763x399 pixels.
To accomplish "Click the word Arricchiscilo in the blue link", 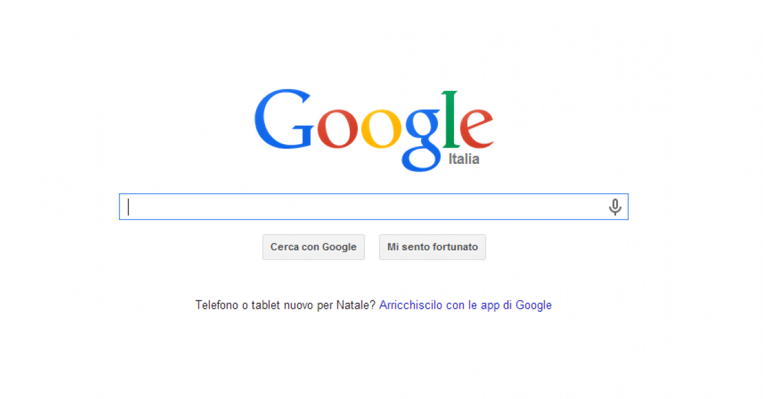I will pyautogui.click(x=411, y=305).
